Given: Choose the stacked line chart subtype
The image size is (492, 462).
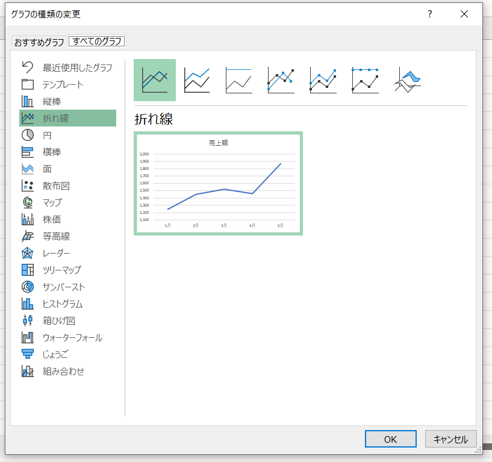Looking at the screenshot, I should [197, 80].
